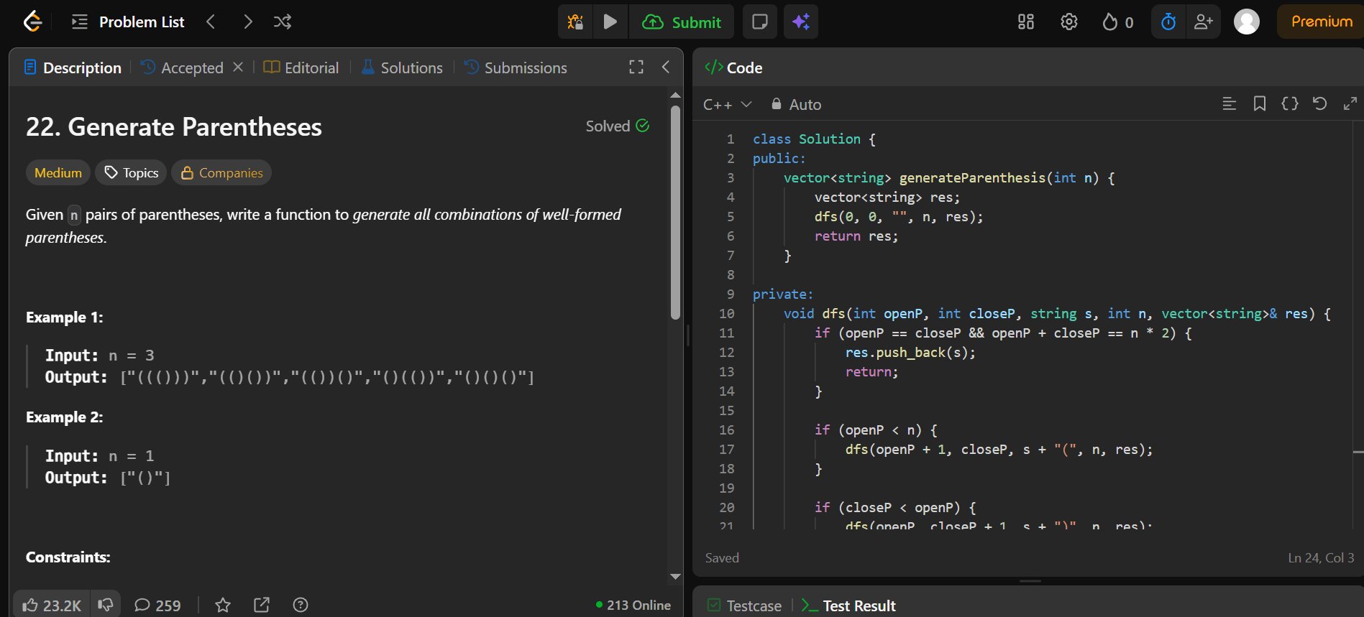Click the AI sparkle assistant icon

click(801, 22)
